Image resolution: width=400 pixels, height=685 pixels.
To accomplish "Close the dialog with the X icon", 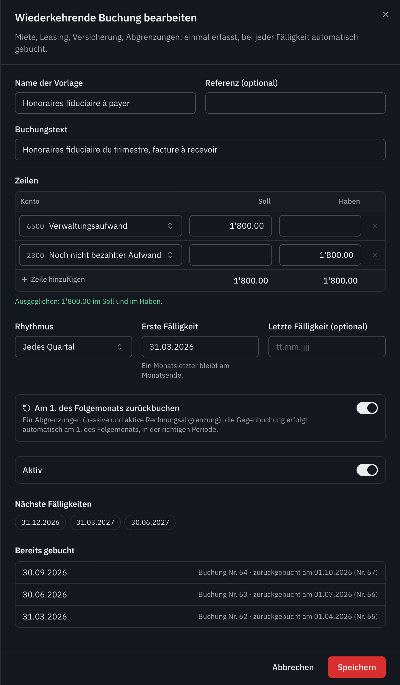I will [x=385, y=15].
